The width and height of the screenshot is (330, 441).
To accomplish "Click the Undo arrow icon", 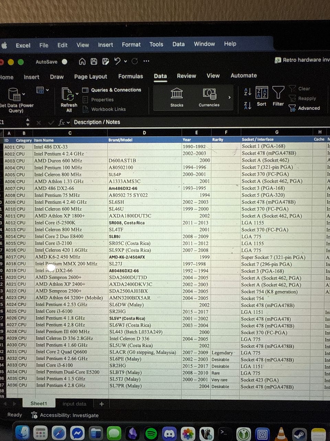I will pyautogui.click(x=117, y=61).
